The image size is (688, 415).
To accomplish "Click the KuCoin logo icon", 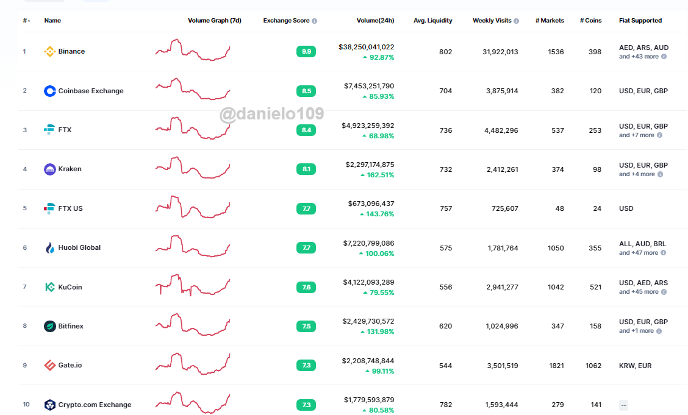I will click(49, 287).
